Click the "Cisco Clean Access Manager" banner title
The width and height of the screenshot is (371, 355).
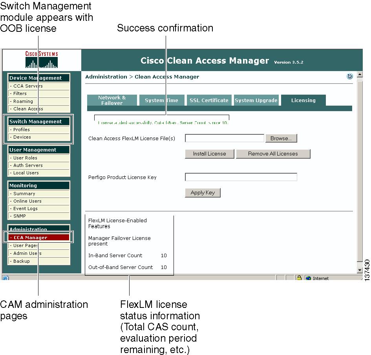point(205,60)
